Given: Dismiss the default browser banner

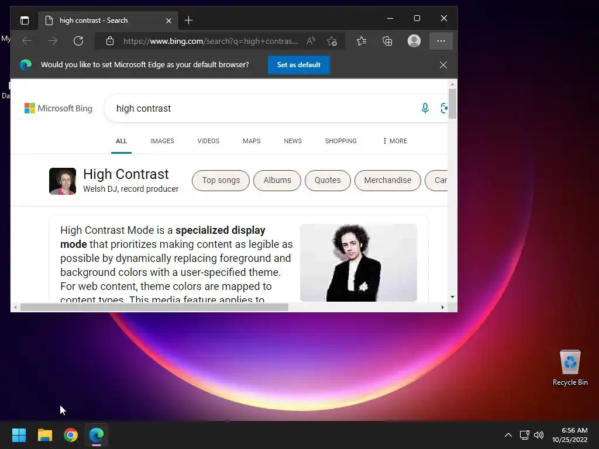Looking at the screenshot, I should (443, 65).
